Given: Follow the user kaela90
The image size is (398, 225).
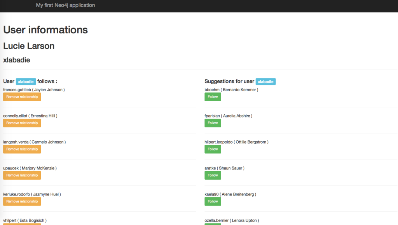Looking at the screenshot, I should pyautogui.click(x=213, y=201).
